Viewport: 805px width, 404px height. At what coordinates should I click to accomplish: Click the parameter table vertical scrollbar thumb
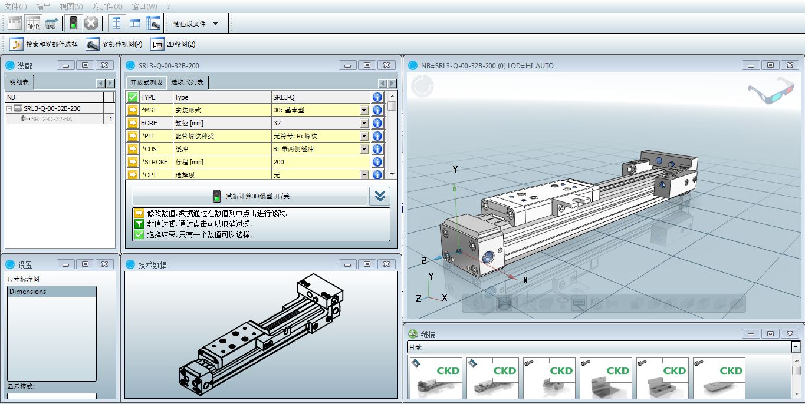coord(392,107)
